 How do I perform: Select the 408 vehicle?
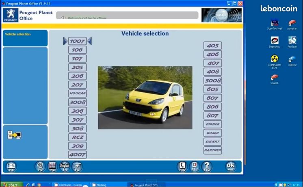[x=213, y=72]
